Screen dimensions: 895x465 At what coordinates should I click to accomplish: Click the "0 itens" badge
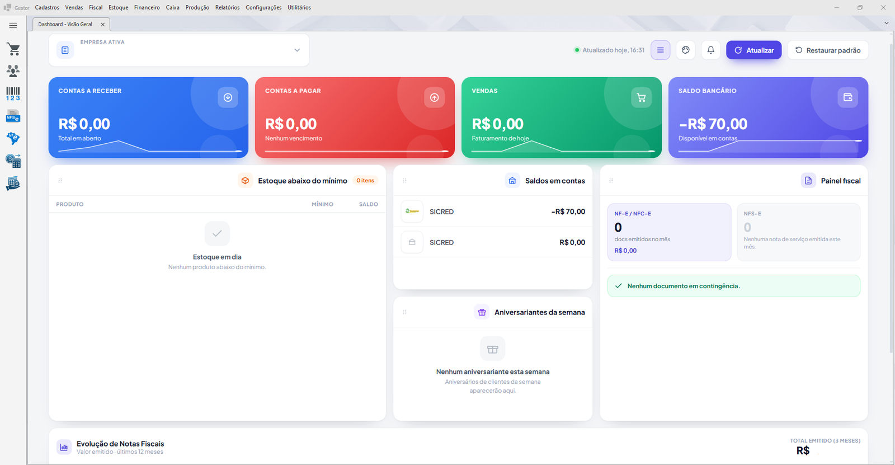coord(365,181)
